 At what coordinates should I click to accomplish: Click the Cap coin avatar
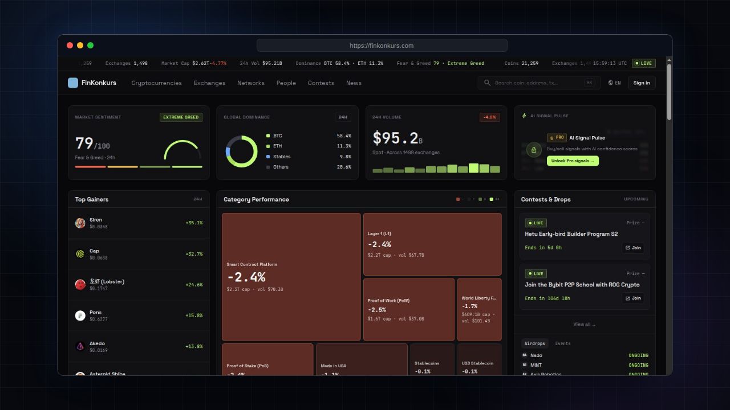point(80,254)
